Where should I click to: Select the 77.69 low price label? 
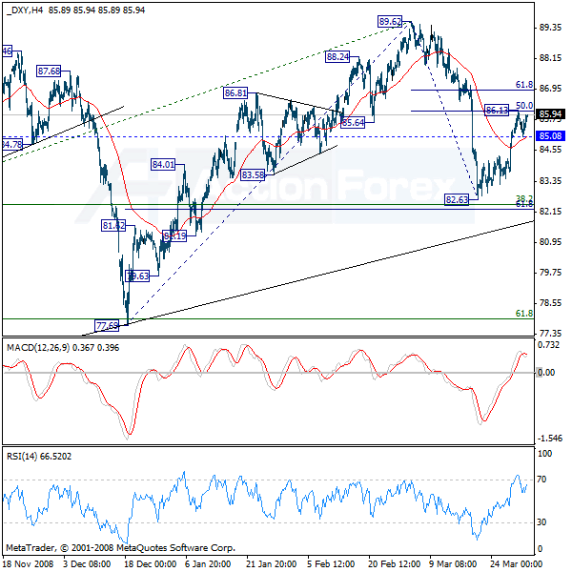(x=107, y=325)
